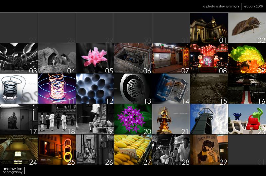Click the pink flower photo on day 05
This screenshot has width=266, height=176.
[x=95, y=58]
